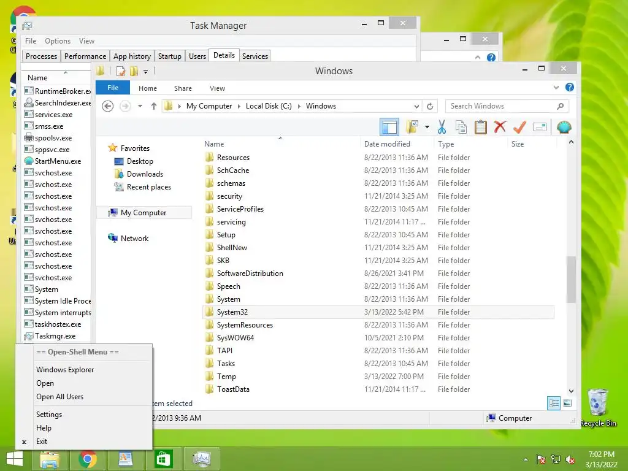Click the orange checkmark Properties icon
This screenshot has height=471, width=628.
pyautogui.click(x=519, y=127)
